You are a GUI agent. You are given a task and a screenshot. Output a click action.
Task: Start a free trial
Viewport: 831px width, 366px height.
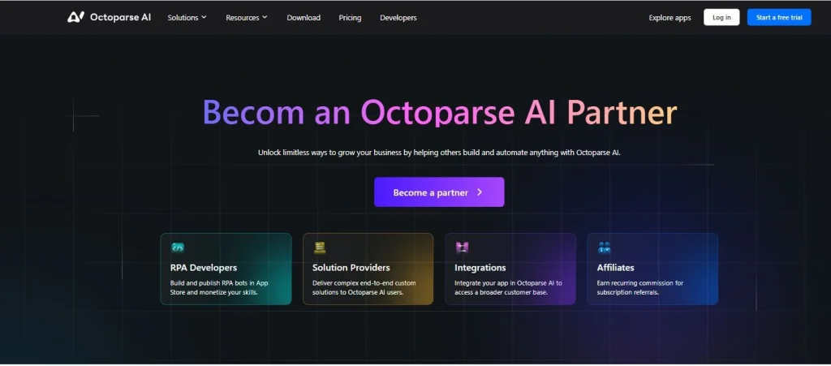click(779, 18)
